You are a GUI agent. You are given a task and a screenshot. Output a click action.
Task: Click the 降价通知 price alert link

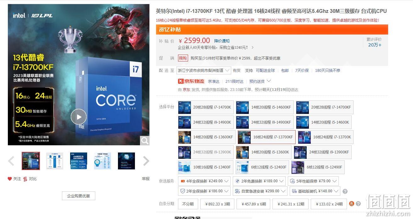click(222, 41)
